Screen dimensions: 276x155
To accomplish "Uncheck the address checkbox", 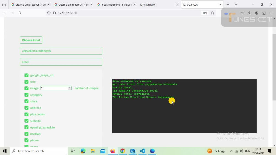I will click(x=26, y=108).
